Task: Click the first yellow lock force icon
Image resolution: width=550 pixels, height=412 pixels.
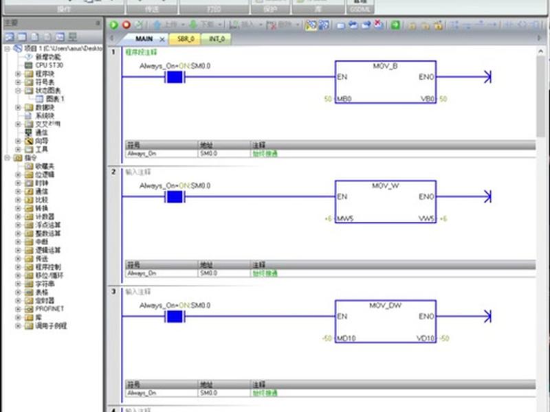Action: tap(412, 25)
